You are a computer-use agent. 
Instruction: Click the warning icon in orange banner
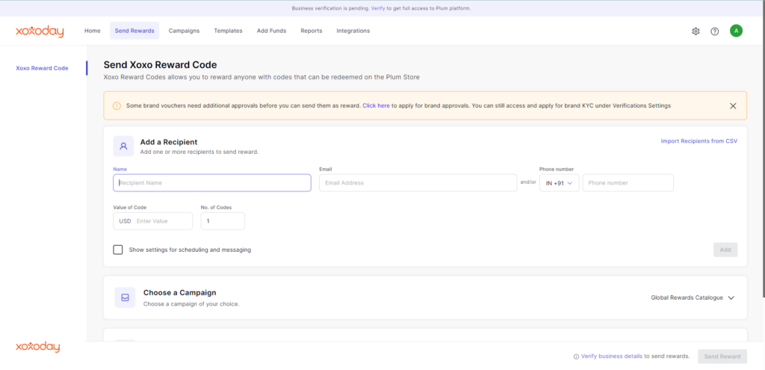pyautogui.click(x=117, y=106)
